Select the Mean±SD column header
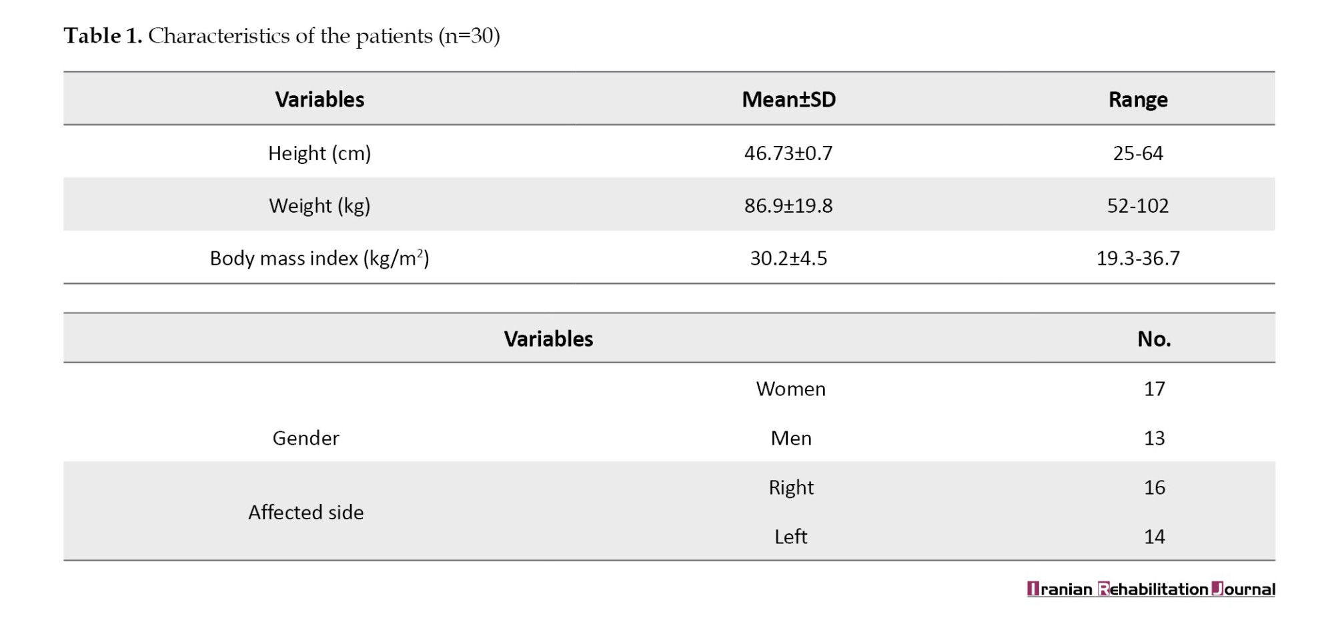 pos(788,99)
